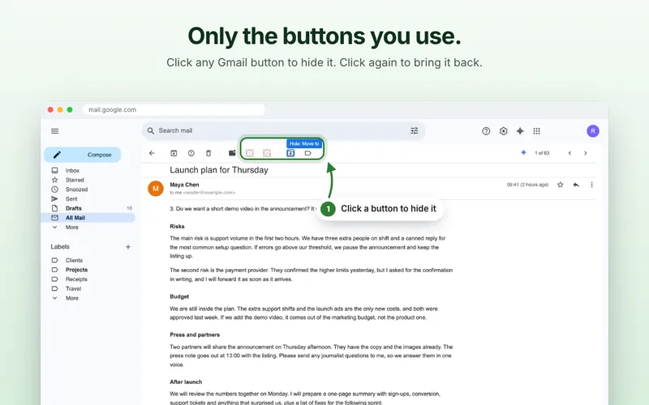Viewport: 649px width, 405px height.
Task: Reply using the reply arrow icon
Action: click(576, 185)
